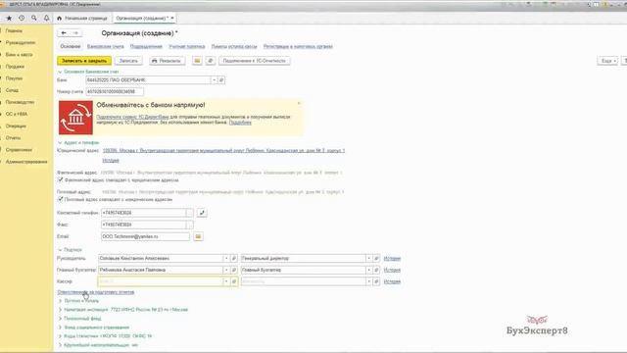Click the Записать и закрыть button
The width and height of the screenshot is (627, 353).
[x=84, y=61]
